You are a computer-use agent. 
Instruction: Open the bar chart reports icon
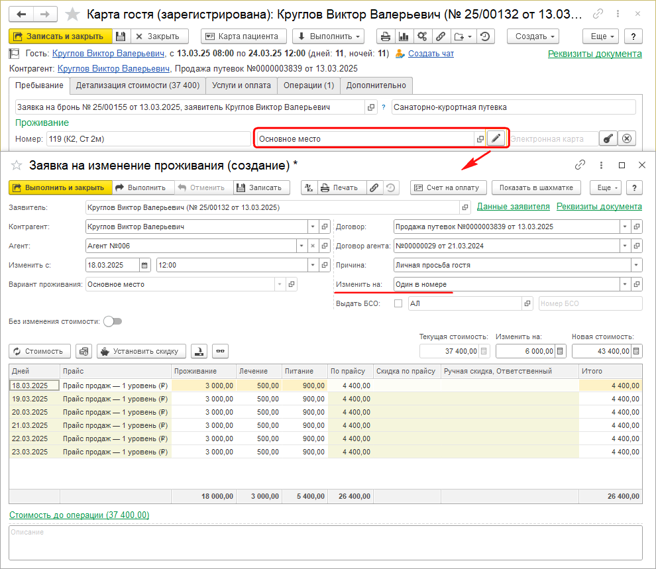403,36
